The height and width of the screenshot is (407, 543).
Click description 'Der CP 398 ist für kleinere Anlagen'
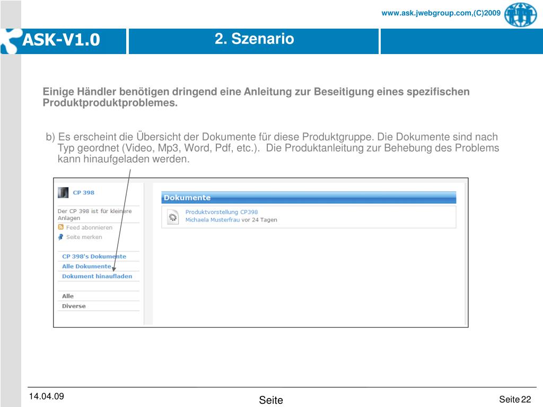tap(94, 215)
